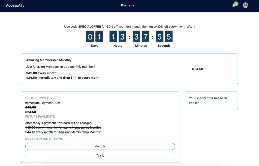Expand the dropdown caret beside the avatar
Viewport: 259px width, 166px height.
coord(250,5)
